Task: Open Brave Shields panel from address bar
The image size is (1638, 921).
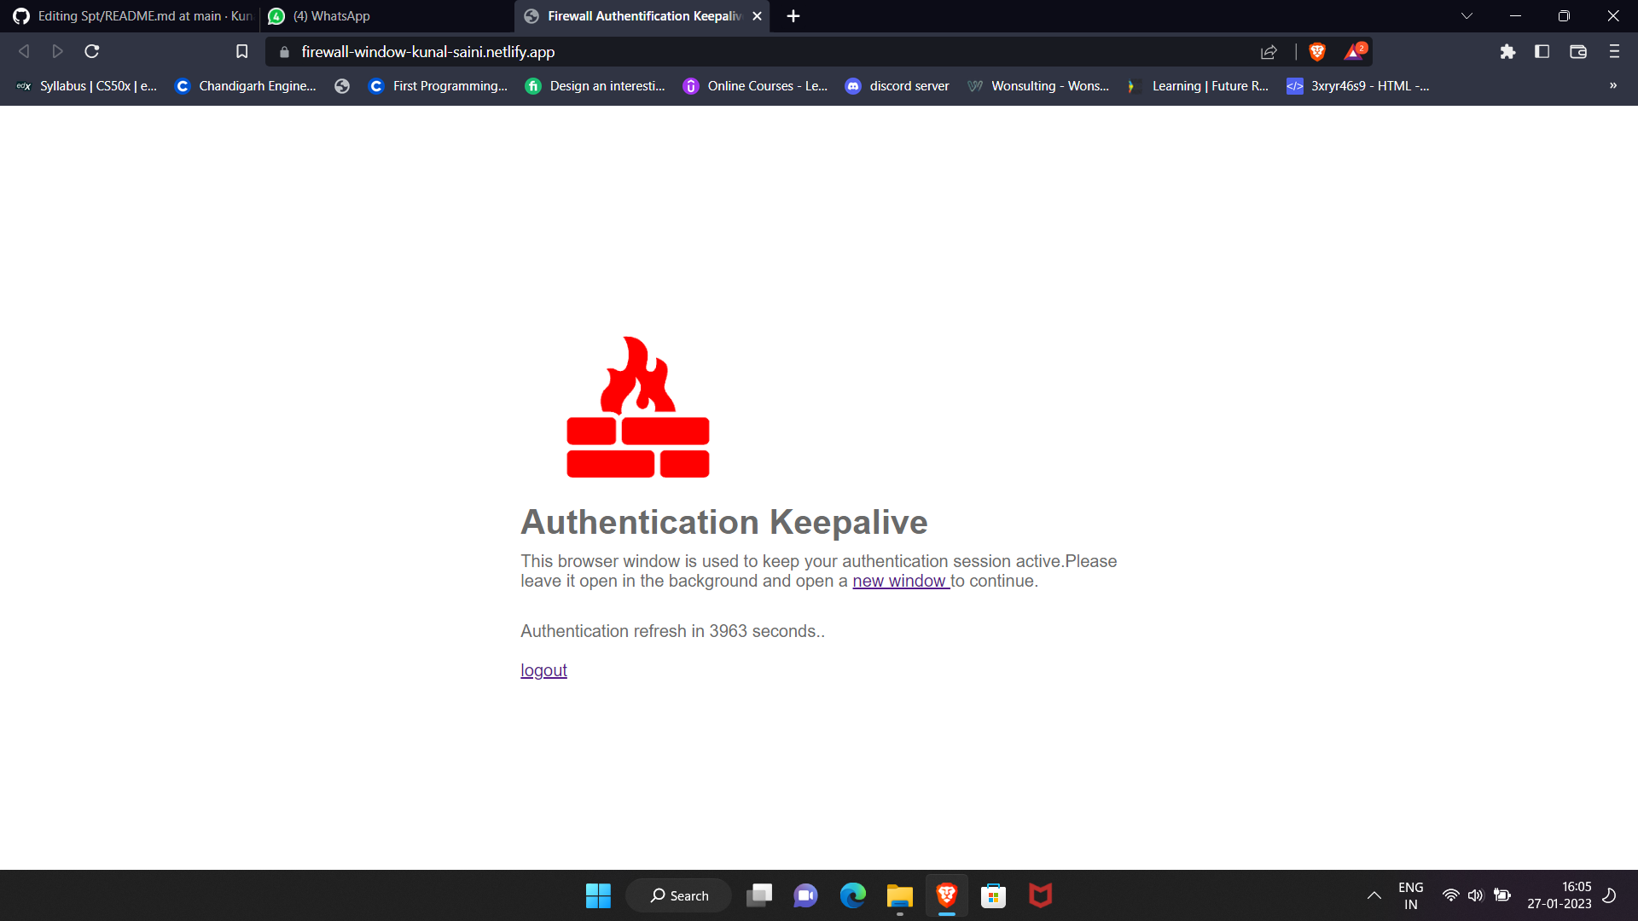Action: click(1316, 51)
